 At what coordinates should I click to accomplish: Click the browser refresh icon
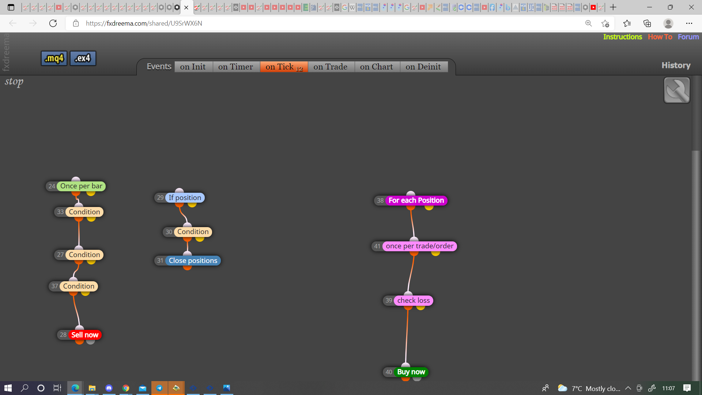(x=53, y=23)
